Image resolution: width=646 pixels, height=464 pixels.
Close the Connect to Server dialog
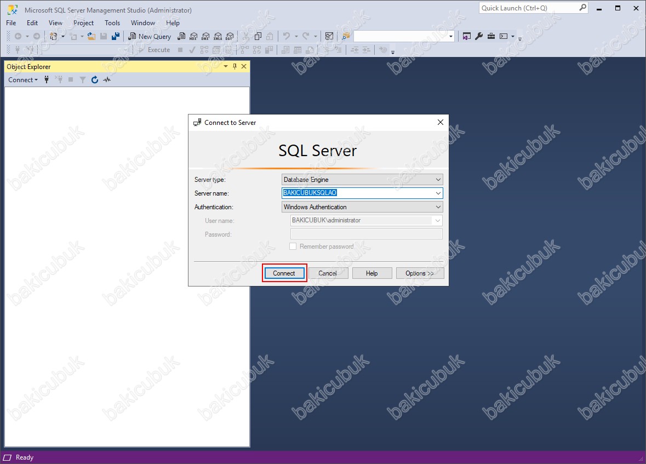441,122
